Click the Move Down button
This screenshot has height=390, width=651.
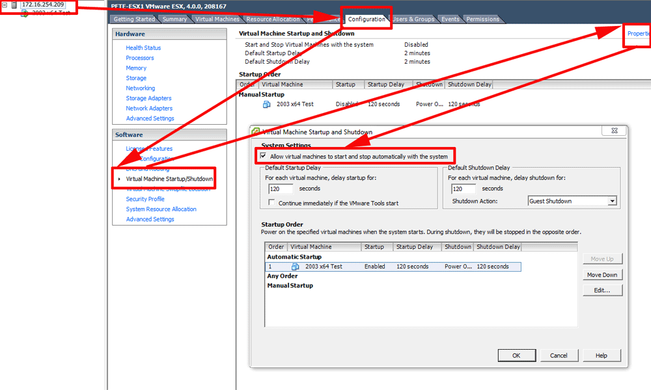[x=602, y=274]
